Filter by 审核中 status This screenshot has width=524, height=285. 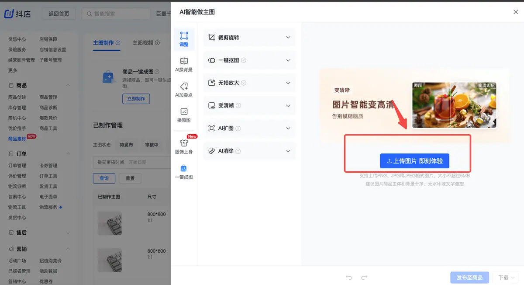point(152,145)
